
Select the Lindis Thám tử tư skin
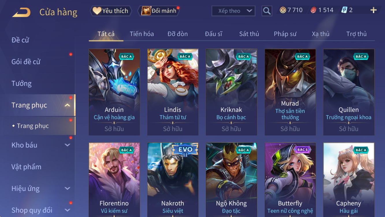pos(173,92)
